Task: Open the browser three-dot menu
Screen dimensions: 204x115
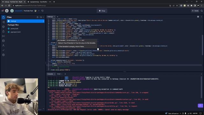Action: pos(202,6)
